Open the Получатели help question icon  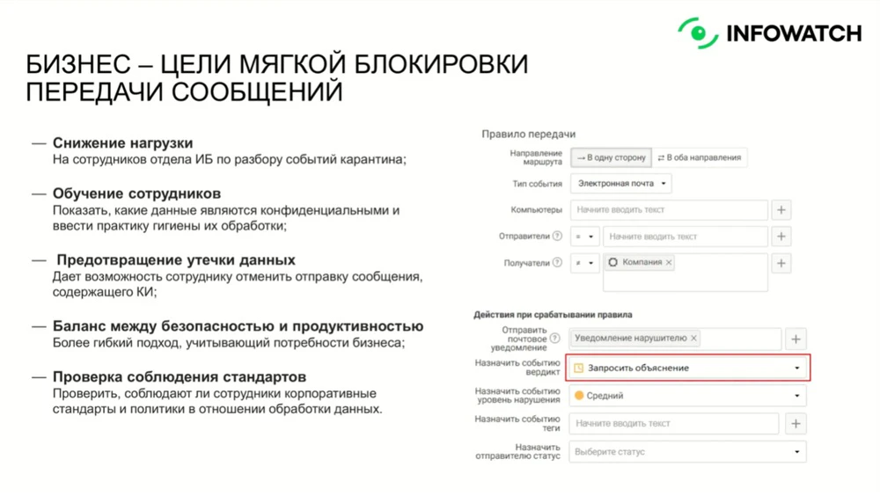coord(557,262)
